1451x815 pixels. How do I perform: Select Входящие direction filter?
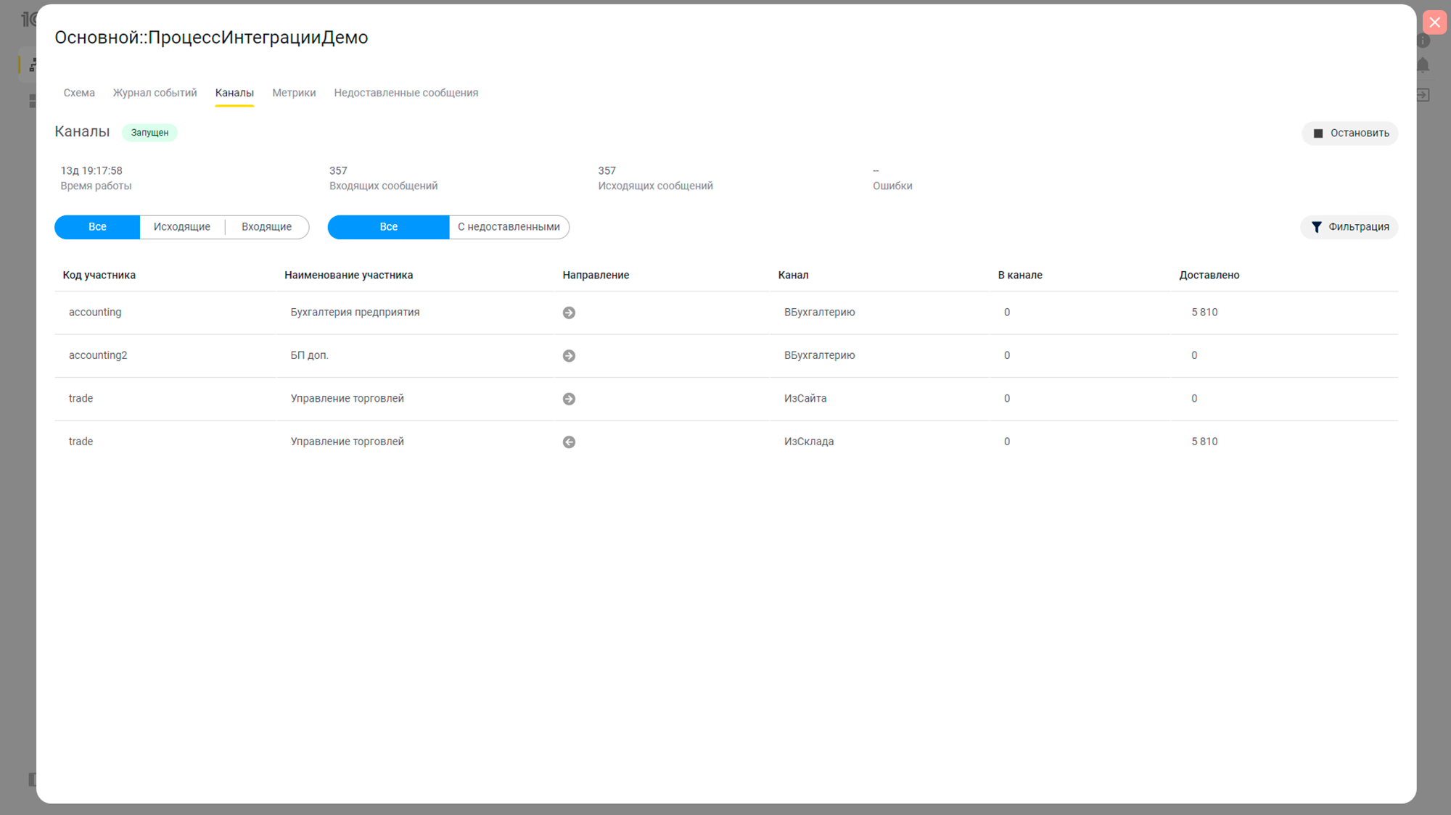[x=266, y=227]
